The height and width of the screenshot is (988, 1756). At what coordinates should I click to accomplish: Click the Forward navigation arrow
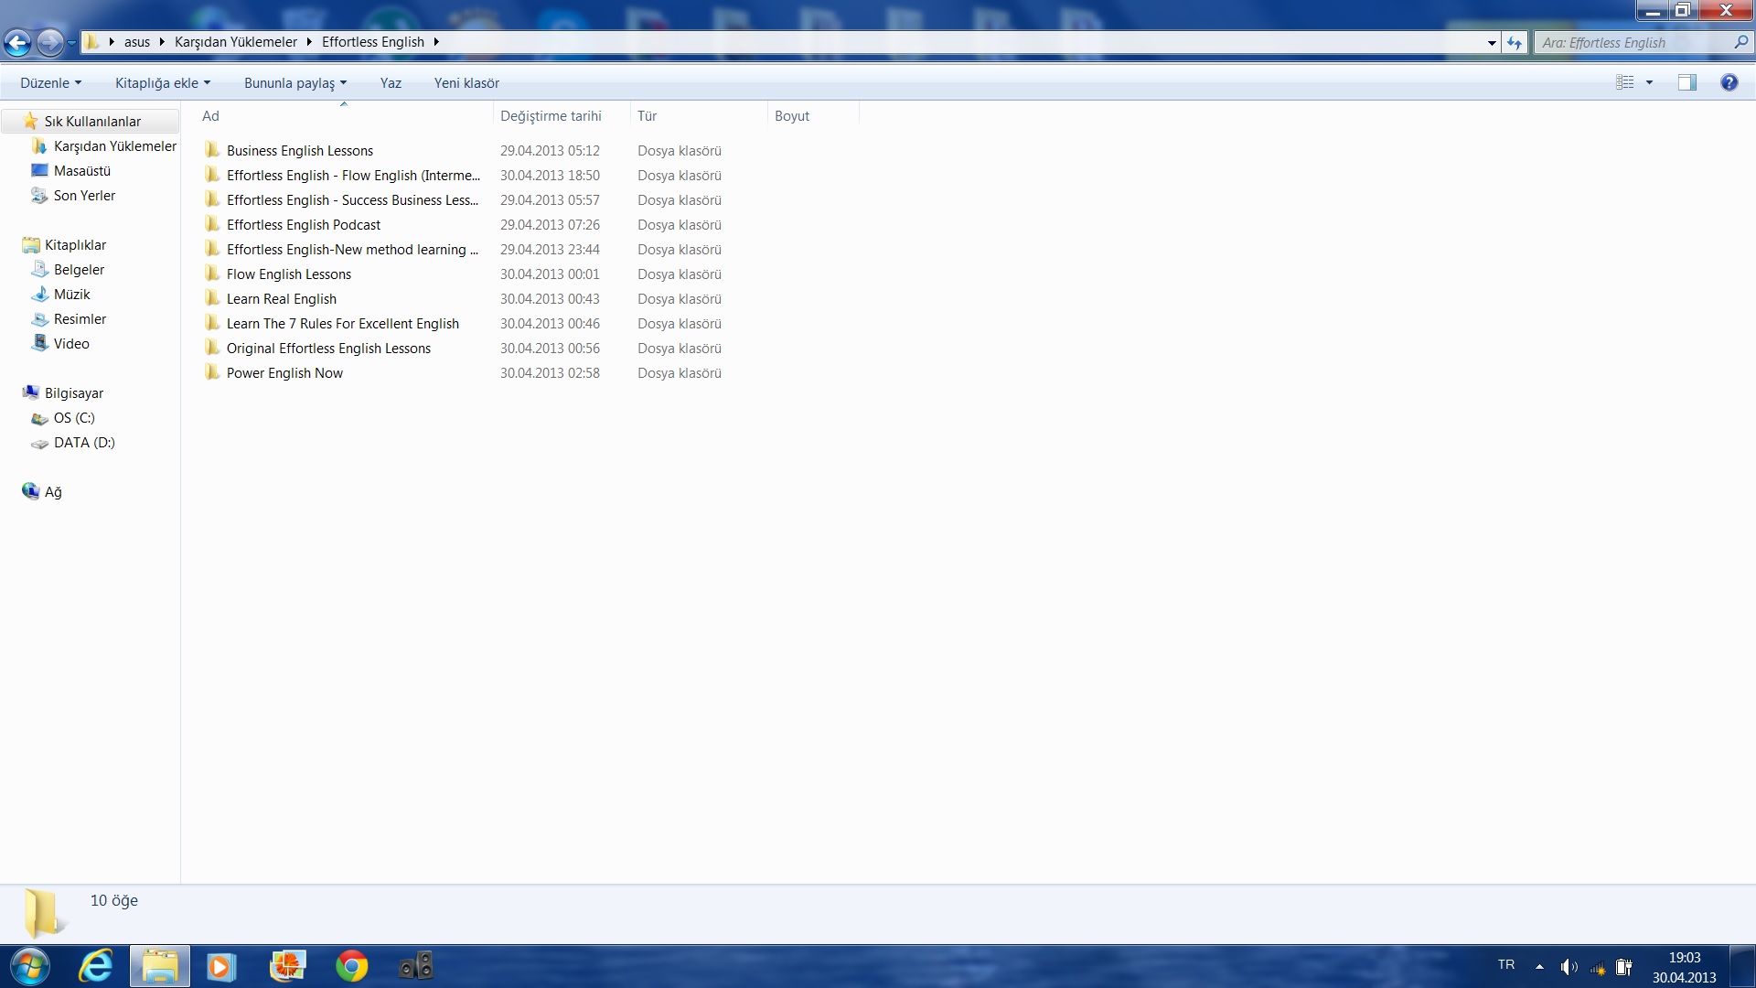coord(50,42)
